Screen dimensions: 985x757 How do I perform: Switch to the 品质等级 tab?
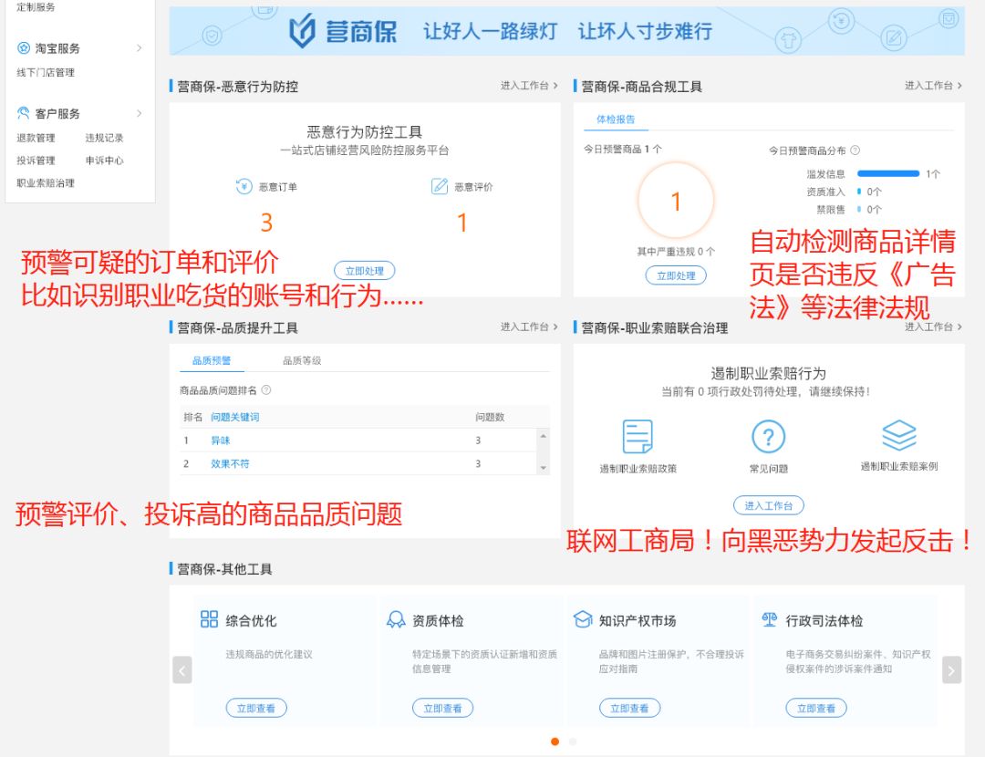coord(302,360)
